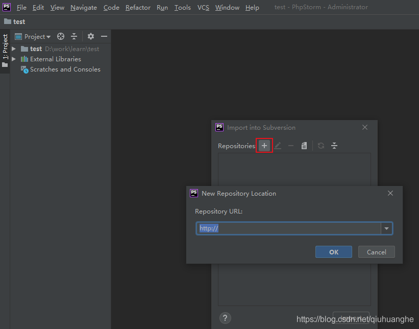Open the Help menu

[252, 8]
